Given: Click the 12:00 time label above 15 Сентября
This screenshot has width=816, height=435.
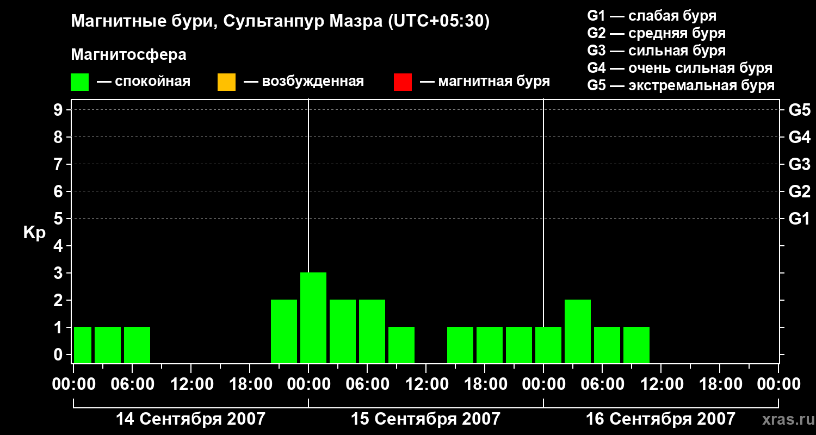Looking at the screenshot, I should pos(426,384).
